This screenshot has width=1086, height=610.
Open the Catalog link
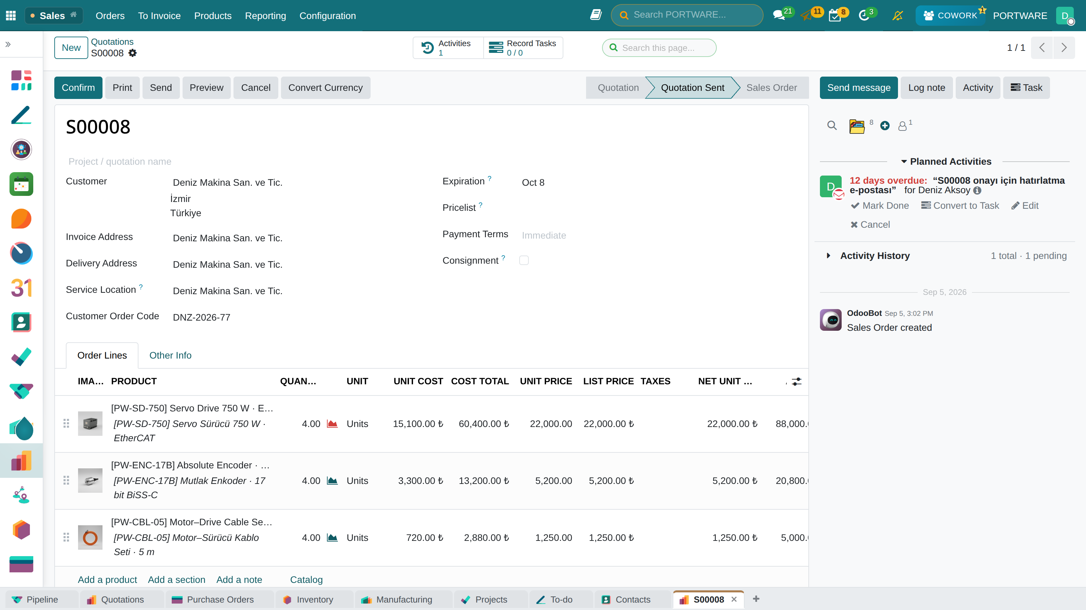pos(306,580)
